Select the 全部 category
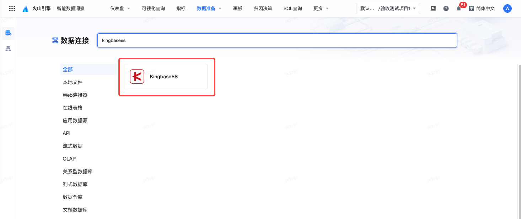Image resolution: width=521 pixels, height=219 pixels. click(x=88, y=69)
